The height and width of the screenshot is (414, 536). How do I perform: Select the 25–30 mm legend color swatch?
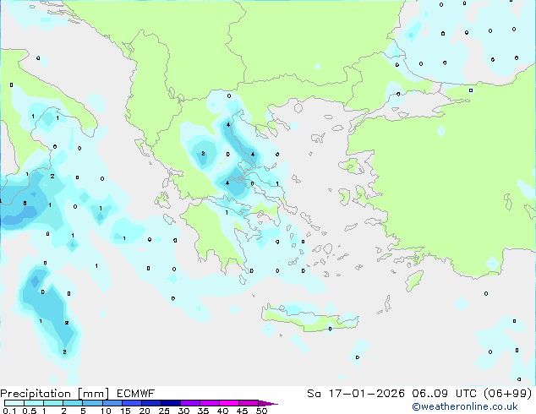(x=171, y=403)
